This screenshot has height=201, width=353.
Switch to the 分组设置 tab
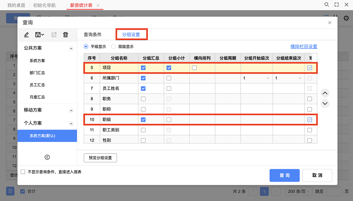coord(131,35)
